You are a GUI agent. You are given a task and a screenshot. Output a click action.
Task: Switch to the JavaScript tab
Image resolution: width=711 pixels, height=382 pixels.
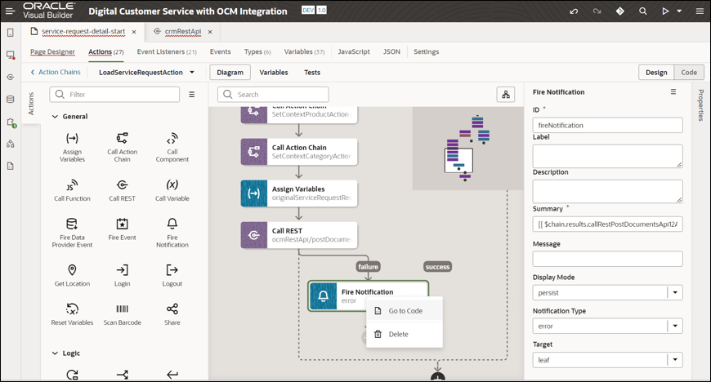[354, 51]
